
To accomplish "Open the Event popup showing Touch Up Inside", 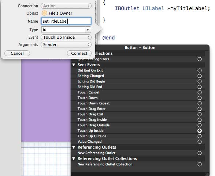I will click(66, 37).
